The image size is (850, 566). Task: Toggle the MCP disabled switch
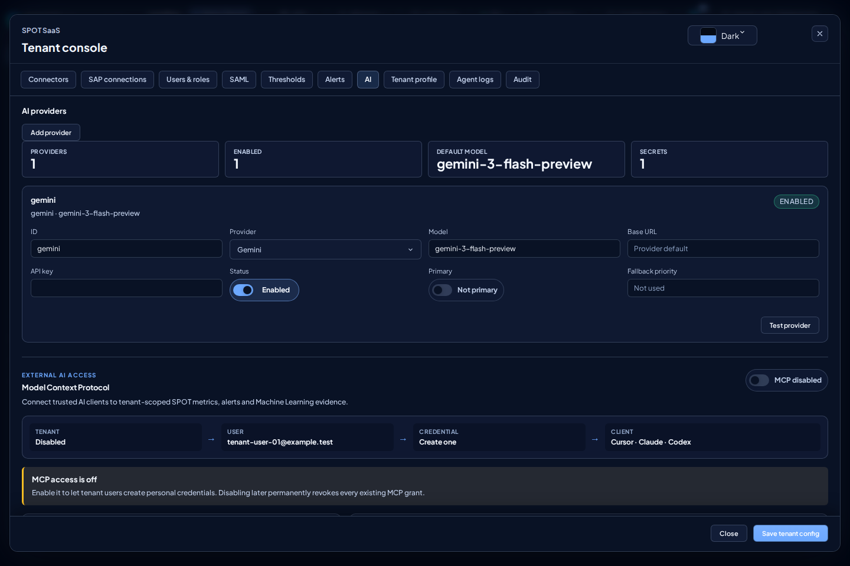click(x=786, y=380)
